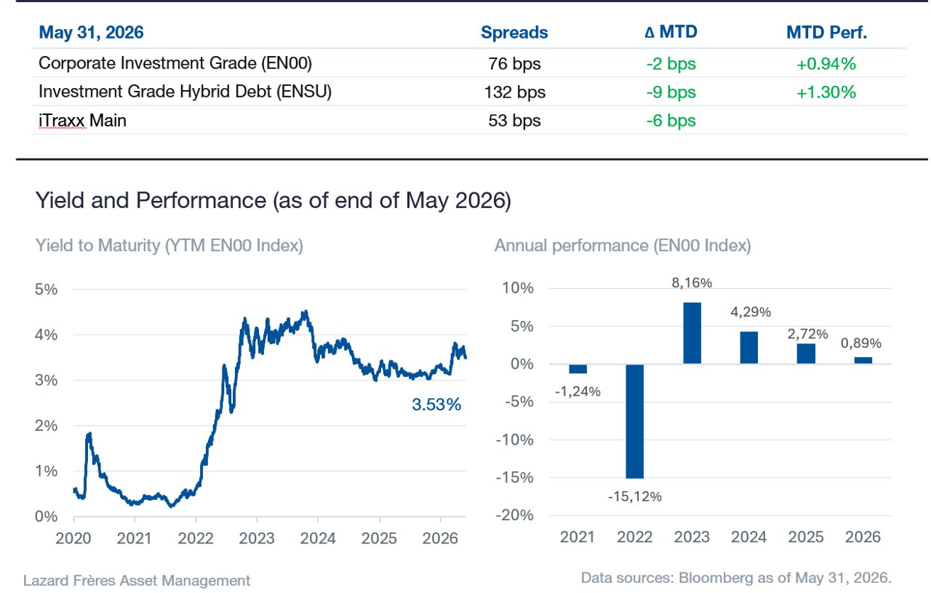Click the Lazard Frères Asset Management footer text
The width and height of the screenshot is (931, 593).
[x=137, y=581]
